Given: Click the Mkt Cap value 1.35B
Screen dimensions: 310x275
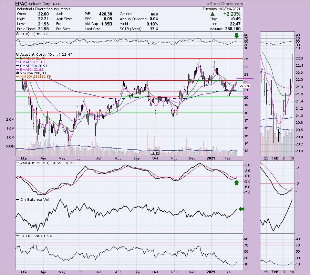Looking at the screenshot, I should coord(107,24).
